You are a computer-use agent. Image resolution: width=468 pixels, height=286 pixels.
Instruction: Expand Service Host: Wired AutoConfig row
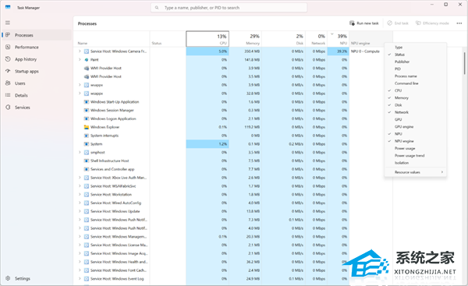80,203
